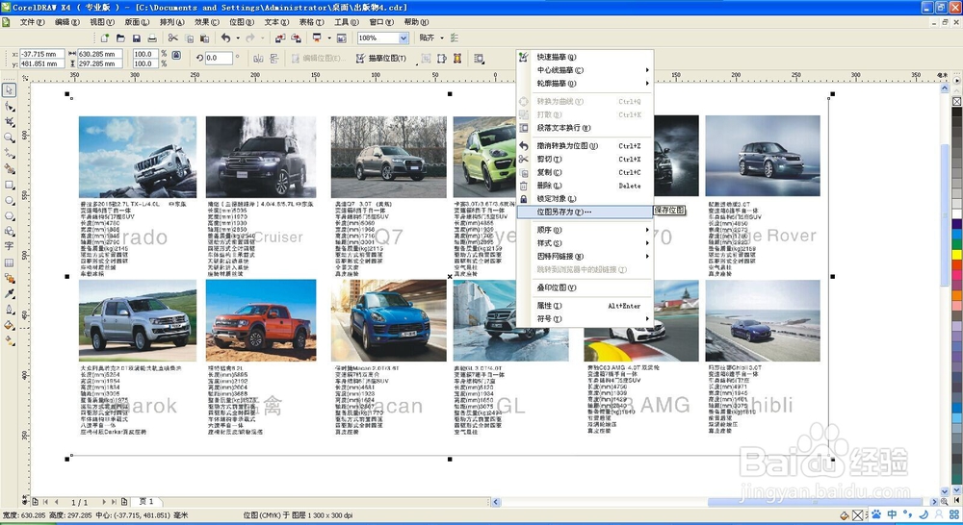The width and height of the screenshot is (963, 525).
Task: Select the Fill bucket tool
Action: coord(10,325)
